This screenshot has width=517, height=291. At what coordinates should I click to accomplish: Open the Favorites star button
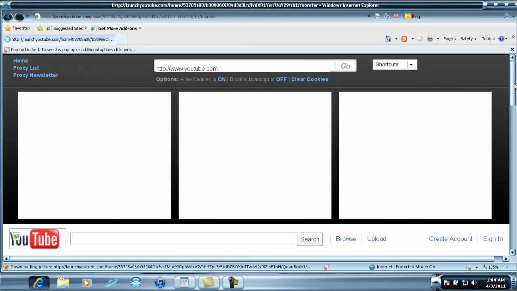(x=17, y=28)
